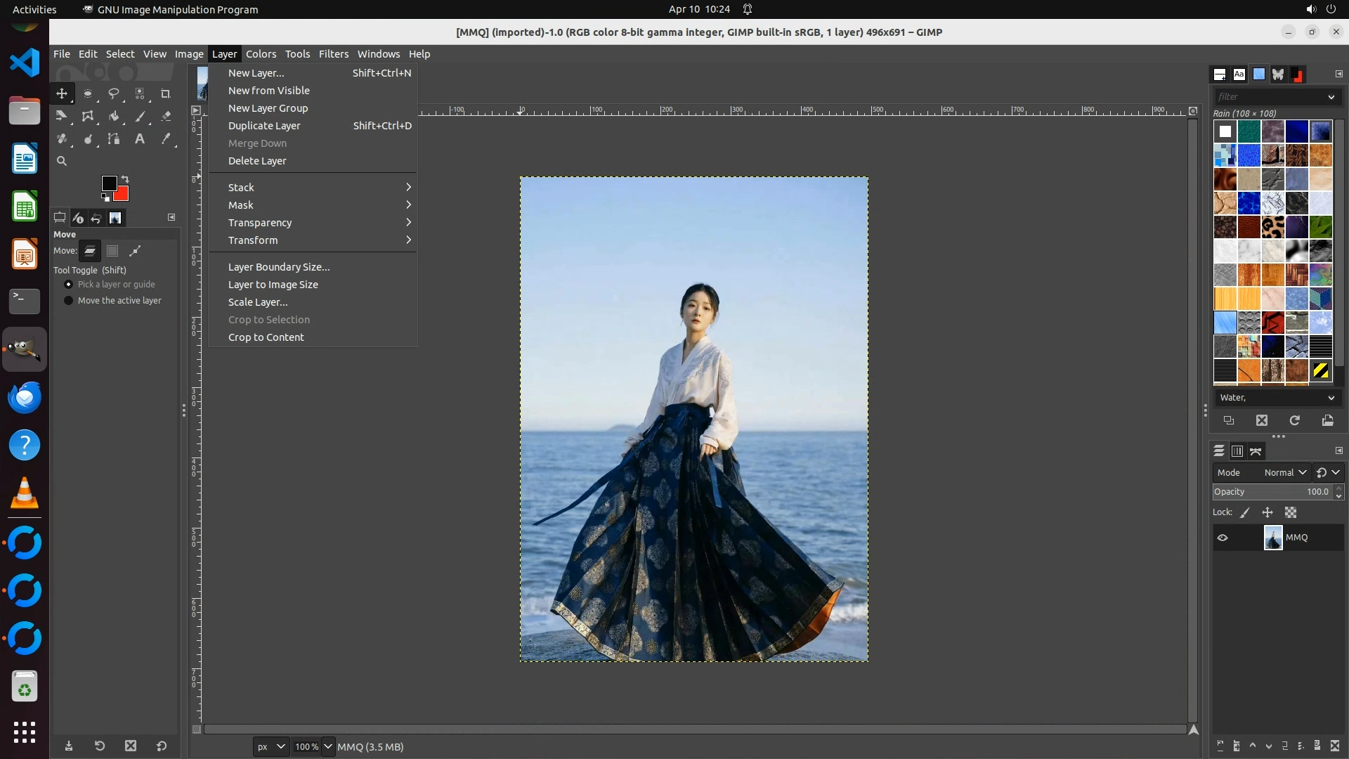This screenshot has width=1349, height=759.
Task: Click the red background color swatch
Action: [123, 195]
